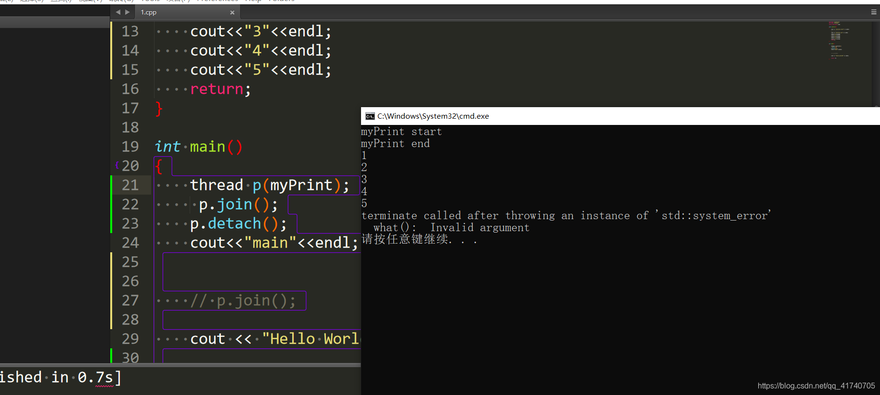Click the 请按任意键继续 prompt line

tap(419, 239)
